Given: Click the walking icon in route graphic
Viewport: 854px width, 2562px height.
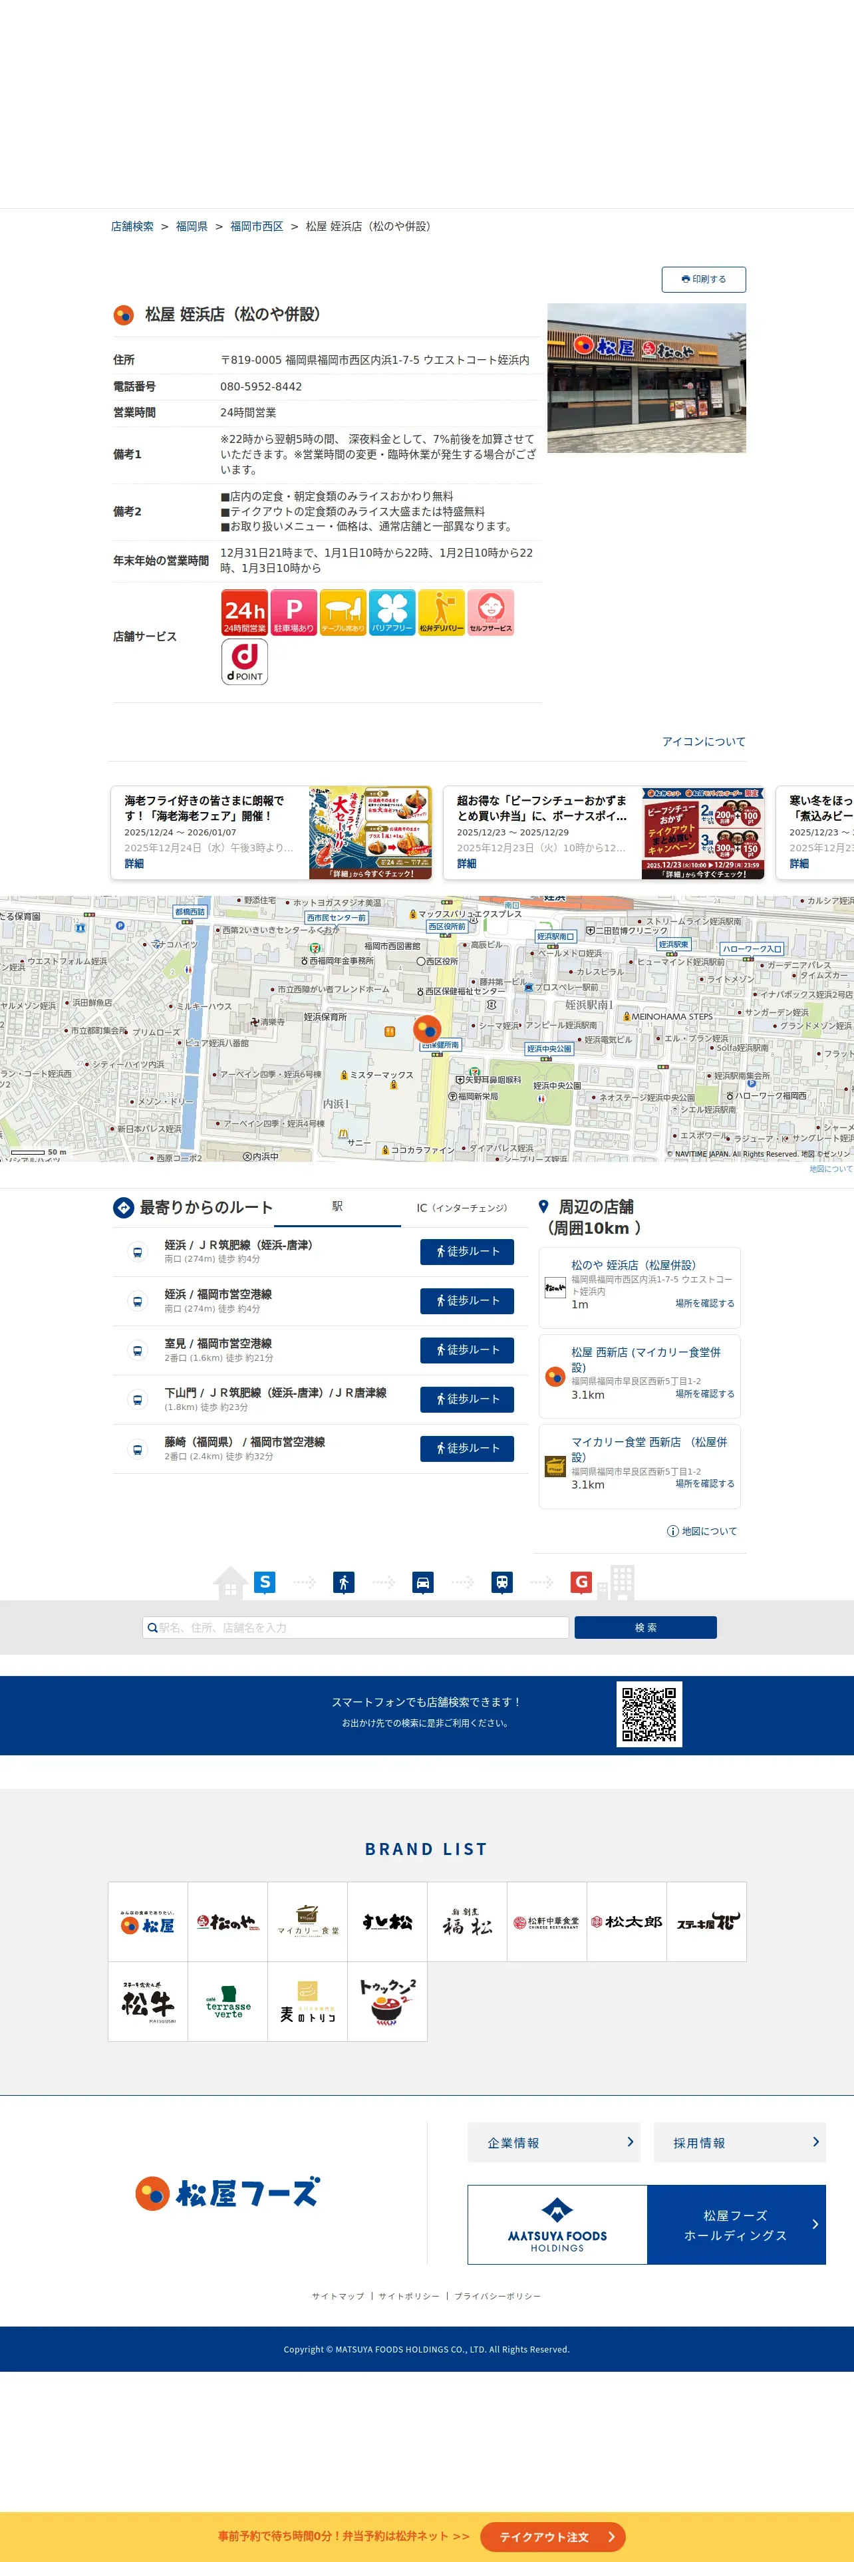Looking at the screenshot, I should [x=344, y=1582].
